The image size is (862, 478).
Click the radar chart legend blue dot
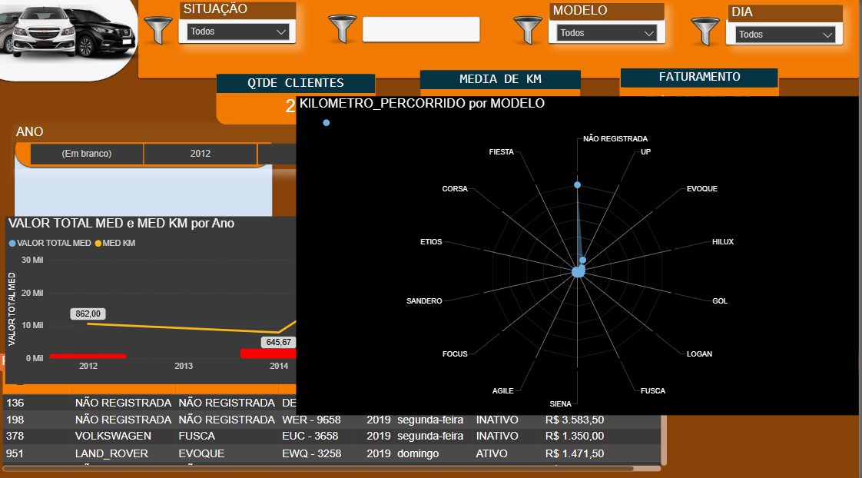(327, 123)
